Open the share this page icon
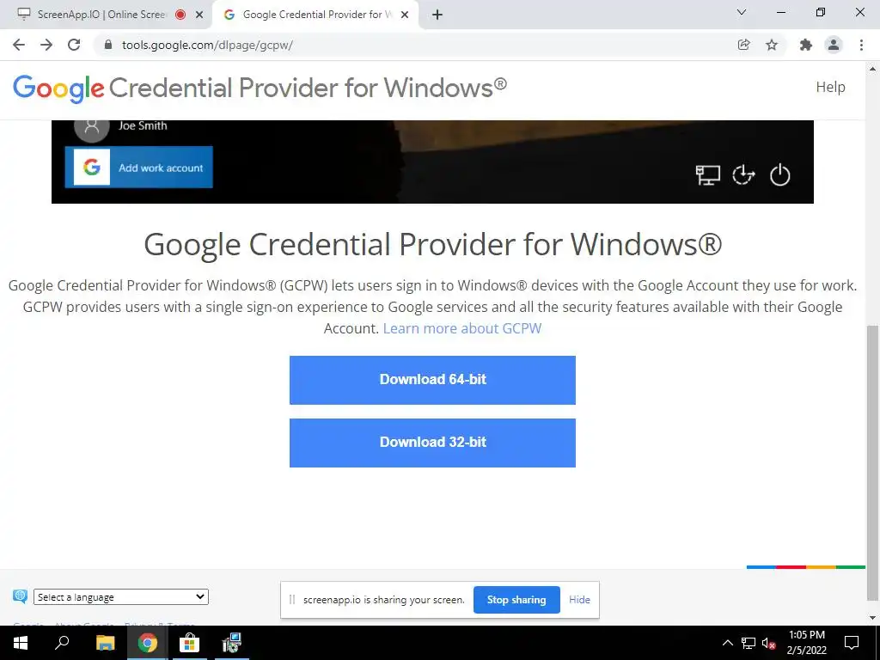The image size is (880, 660). coord(743,45)
